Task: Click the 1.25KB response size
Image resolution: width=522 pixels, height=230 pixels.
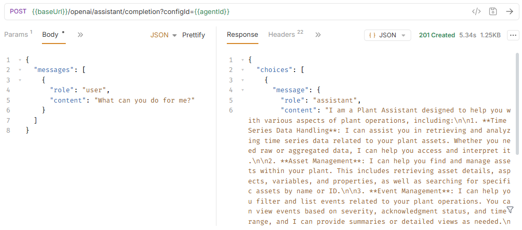Action: pos(490,35)
